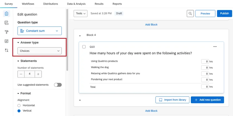The height and width of the screenshot is (116, 233).
Task: Decrease number of statements with minus button
Action: coord(21,74)
